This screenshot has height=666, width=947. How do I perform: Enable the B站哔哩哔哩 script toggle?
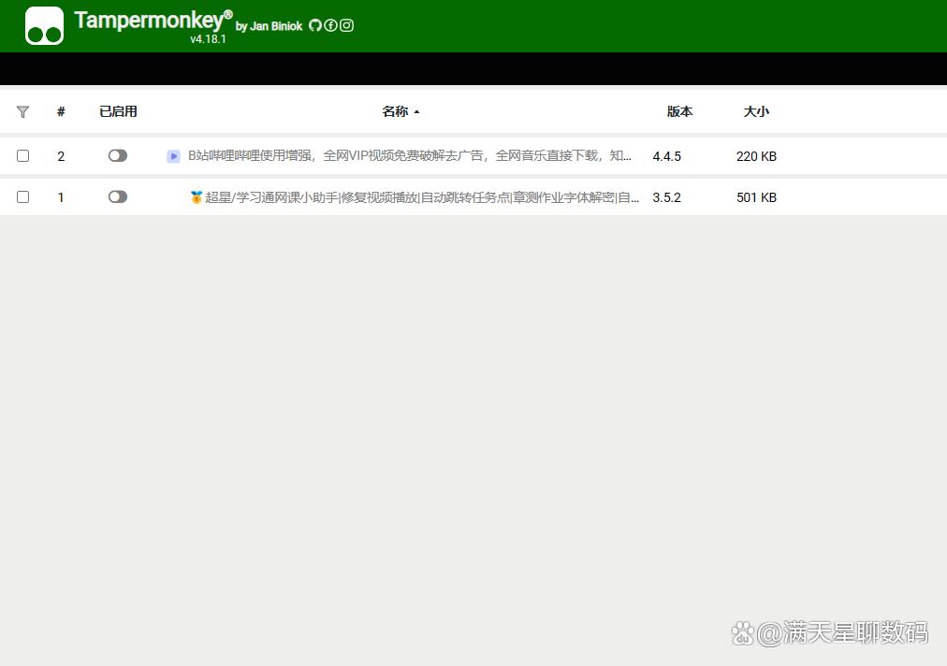pos(118,156)
